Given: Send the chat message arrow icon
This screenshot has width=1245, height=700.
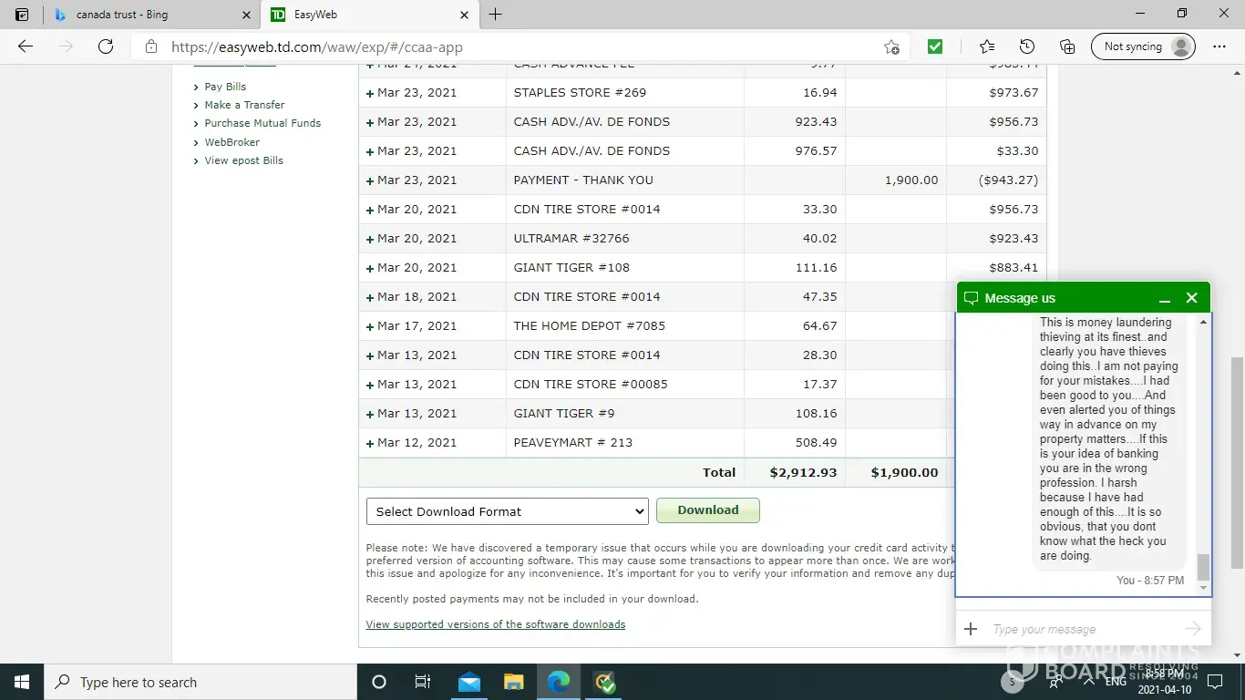Looking at the screenshot, I should click(x=1192, y=628).
